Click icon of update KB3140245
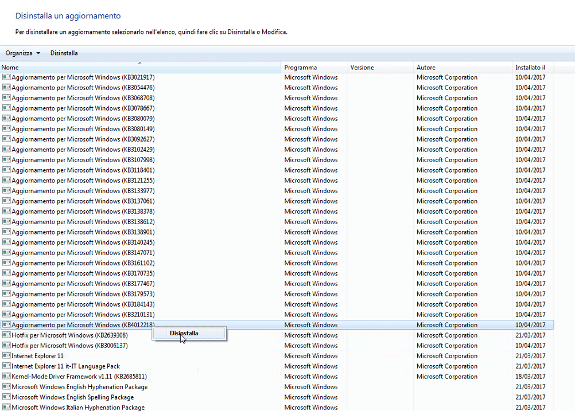The image size is (575, 411). pos(6,242)
